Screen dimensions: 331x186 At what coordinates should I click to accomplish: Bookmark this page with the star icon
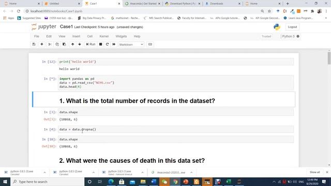point(269,11)
